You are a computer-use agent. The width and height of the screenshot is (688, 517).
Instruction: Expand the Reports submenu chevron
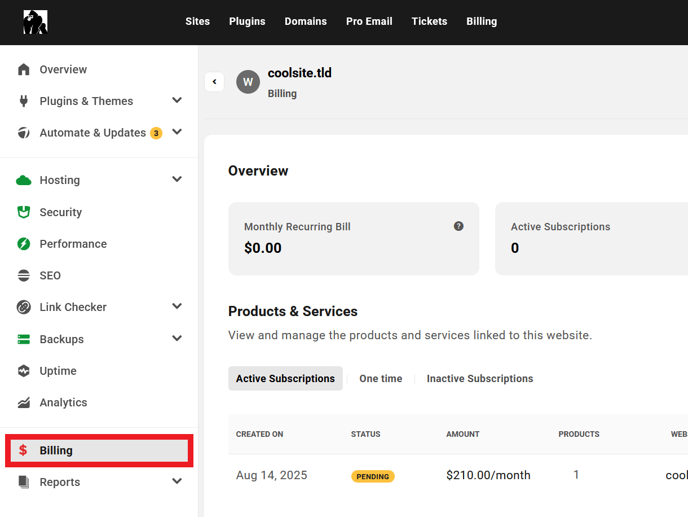tap(177, 481)
